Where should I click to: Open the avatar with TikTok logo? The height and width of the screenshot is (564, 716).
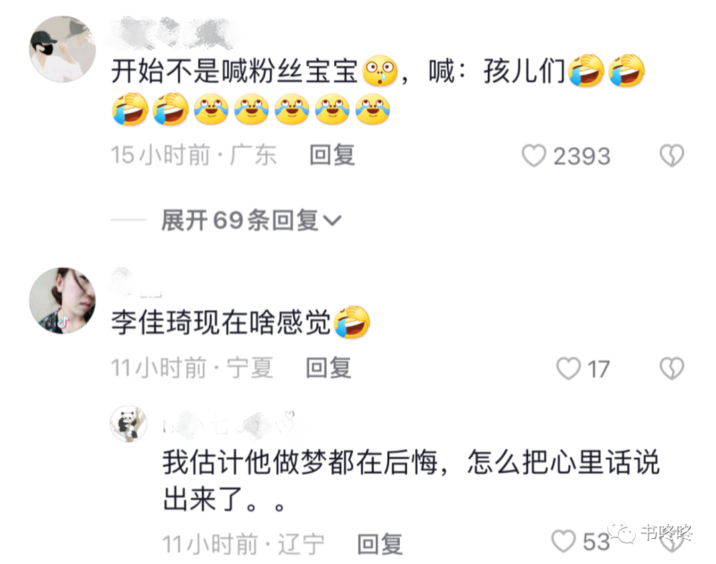tap(62, 301)
